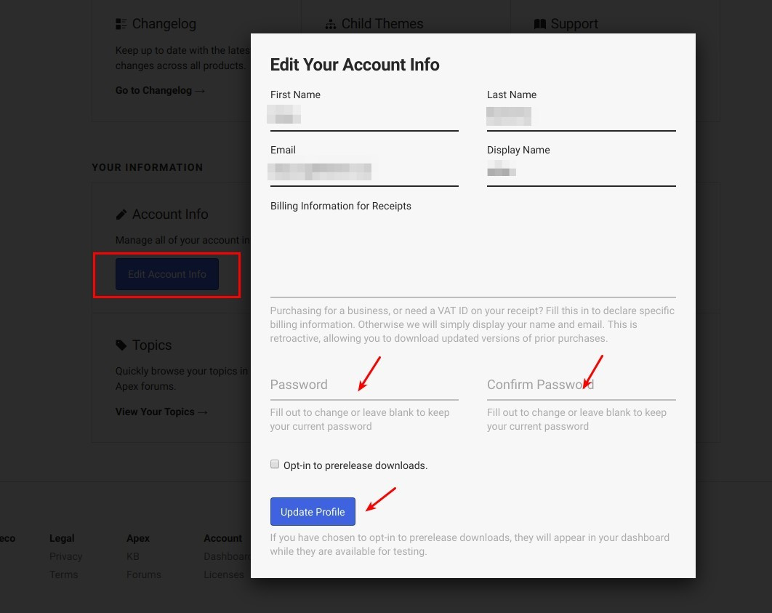The height and width of the screenshot is (613, 772).
Task: Click the Changelog list icon
Action: [x=121, y=24]
